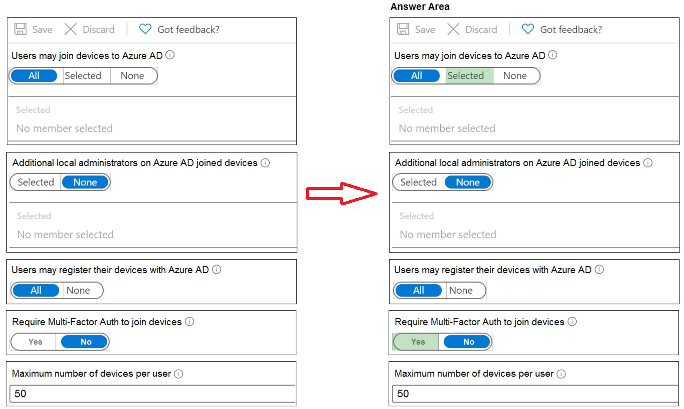
Task: Choose 'None' for device registration in the Answer Area
Action: coord(461,290)
